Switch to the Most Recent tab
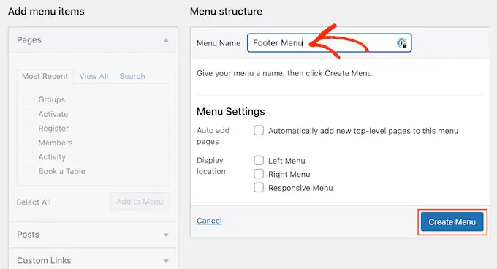Image resolution: width=497 pixels, height=269 pixels. click(x=45, y=76)
